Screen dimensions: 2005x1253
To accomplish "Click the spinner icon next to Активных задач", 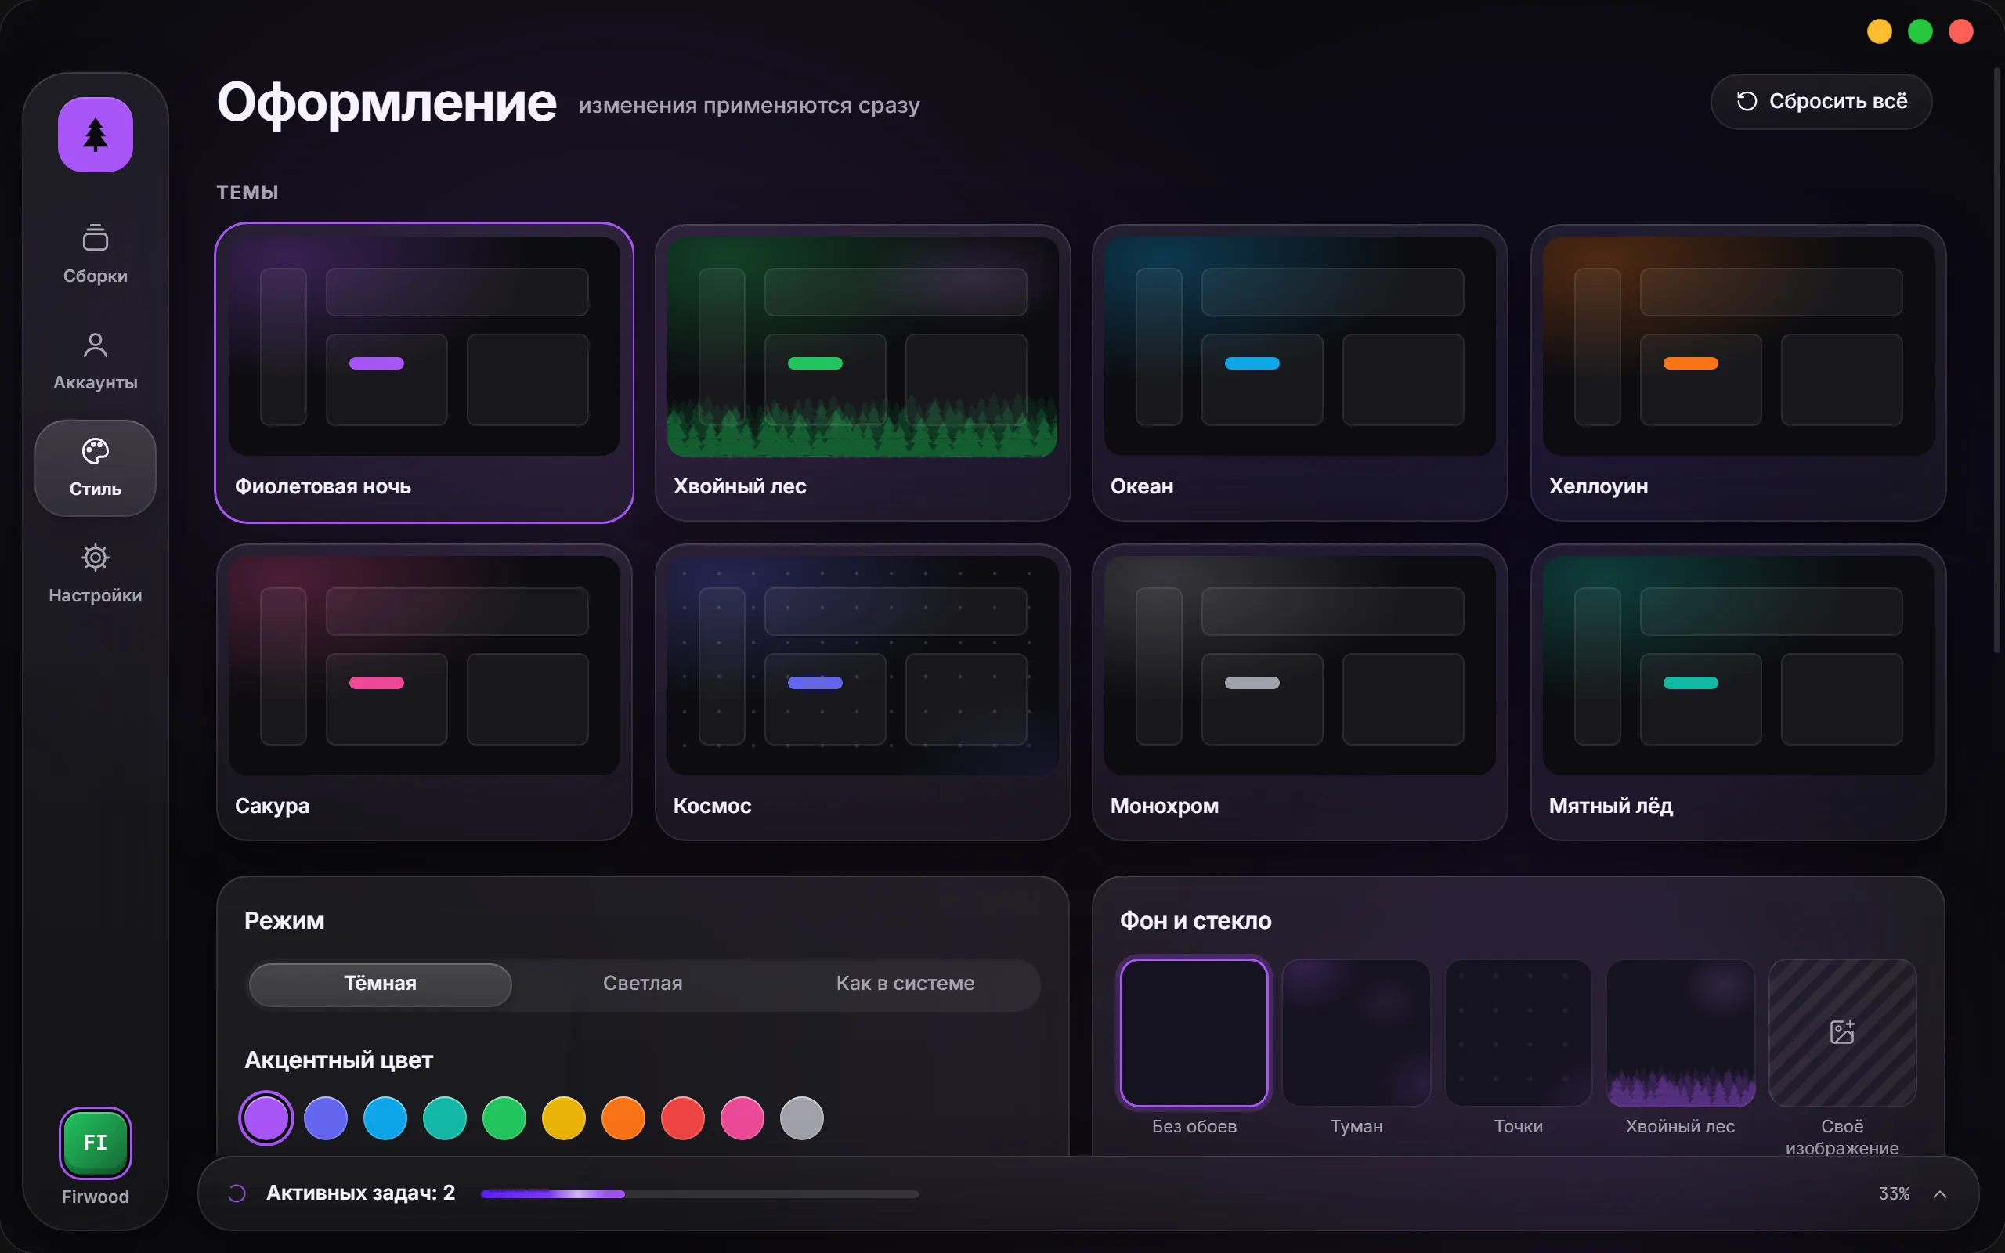I will click(237, 1193).
